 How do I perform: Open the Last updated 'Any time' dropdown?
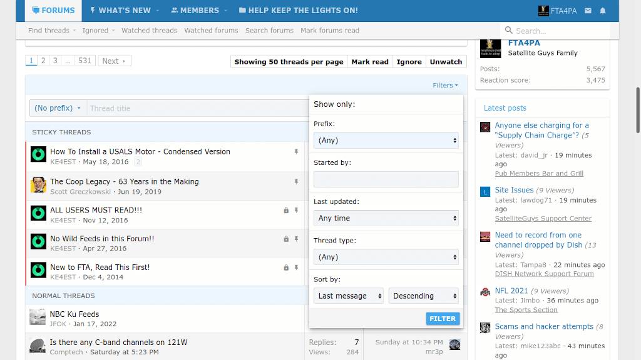tap(386, 218)
